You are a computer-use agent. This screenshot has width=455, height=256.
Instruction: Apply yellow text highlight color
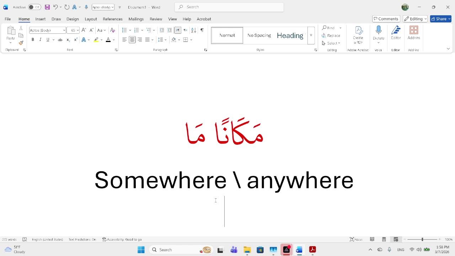96,40
